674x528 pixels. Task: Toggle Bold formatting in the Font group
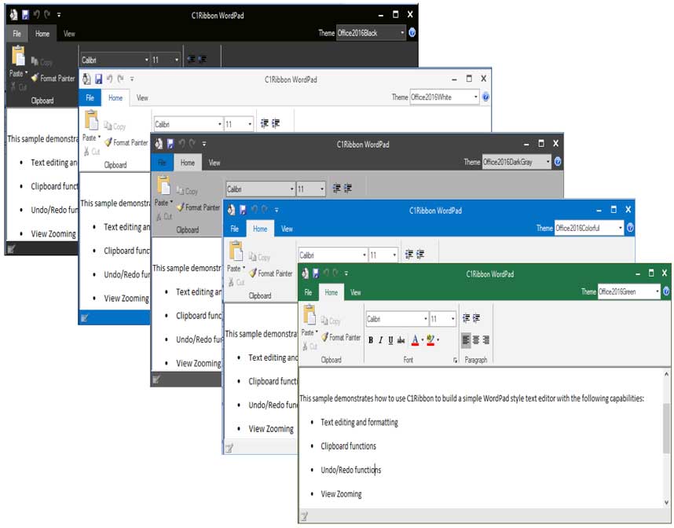pos(371,339)
